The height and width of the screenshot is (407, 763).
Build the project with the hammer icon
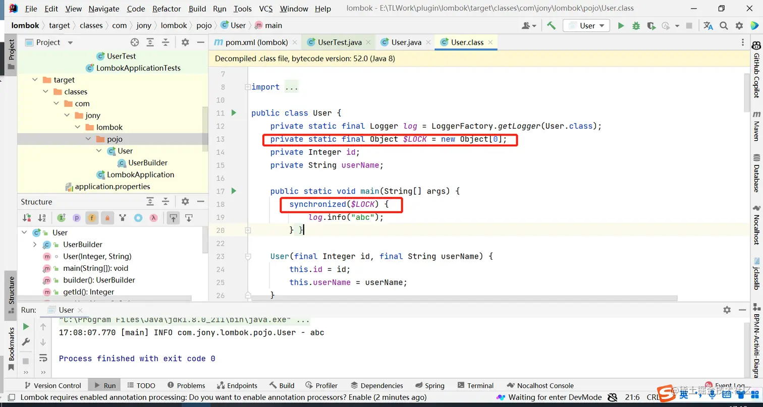tap(551, 26)
